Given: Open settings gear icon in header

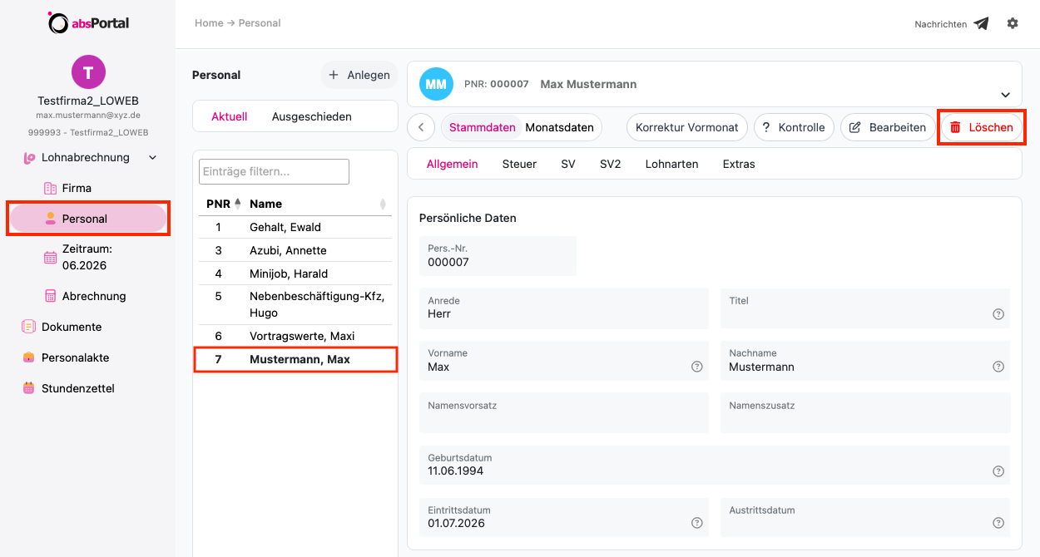Looking at the screenshot, I should (1013, 23).
